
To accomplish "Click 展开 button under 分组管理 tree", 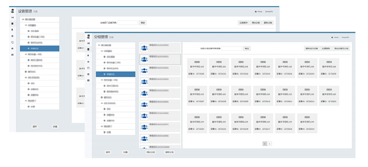I will pos(108,152).
